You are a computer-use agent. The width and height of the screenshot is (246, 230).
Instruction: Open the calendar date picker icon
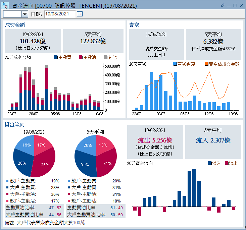pyautogui.click(x=80, y=14)
